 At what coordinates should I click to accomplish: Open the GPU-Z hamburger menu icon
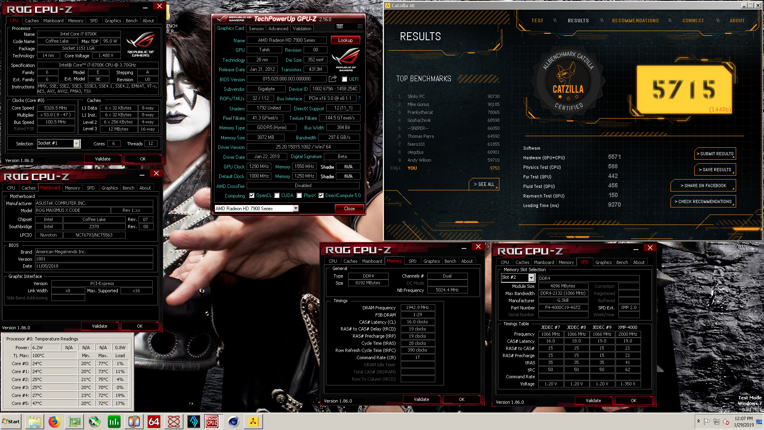point(360,27)
